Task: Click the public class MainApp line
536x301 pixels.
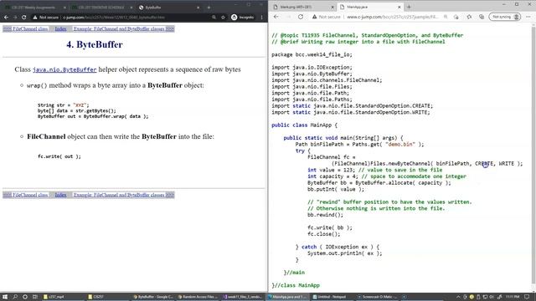Action: 304,125
